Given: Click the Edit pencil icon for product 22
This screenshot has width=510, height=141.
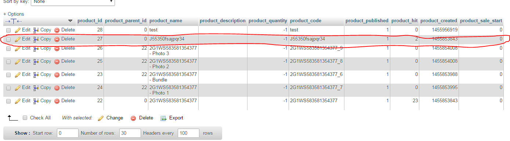Looking at the screenshot, I should click(x=18, y=101).
